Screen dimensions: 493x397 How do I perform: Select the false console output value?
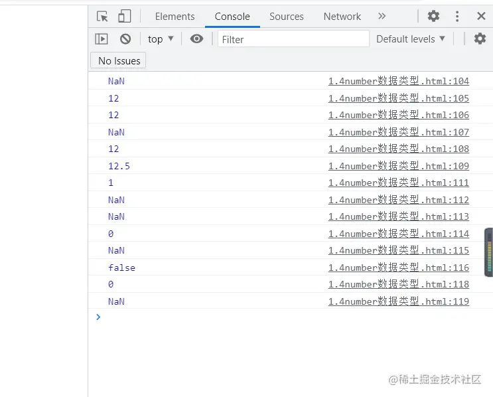pos(121,268)
